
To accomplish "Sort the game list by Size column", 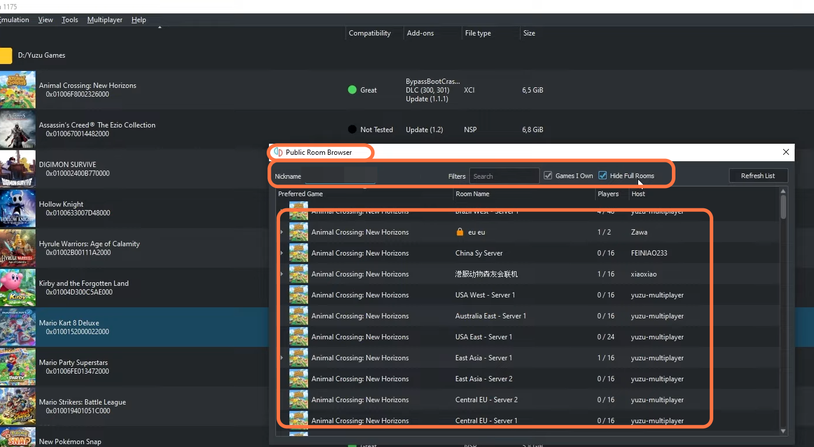I will (x=529, y=33).
